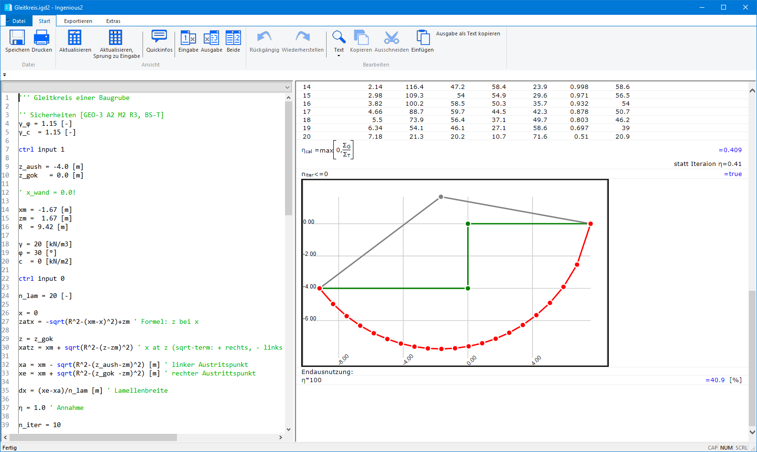Switch view to Eingabe only
This screenshot has width=757, height=452.
[188, 38]
